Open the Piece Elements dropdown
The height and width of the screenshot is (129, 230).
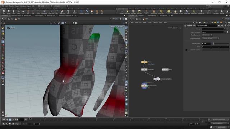pyautogui.click(x=207, y=35)
